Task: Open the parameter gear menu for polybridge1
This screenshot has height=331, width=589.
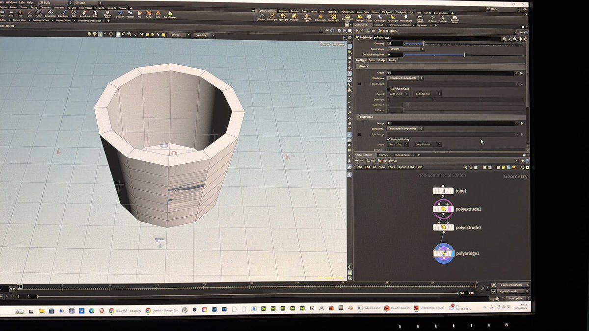Action: [x=504, y=38]
